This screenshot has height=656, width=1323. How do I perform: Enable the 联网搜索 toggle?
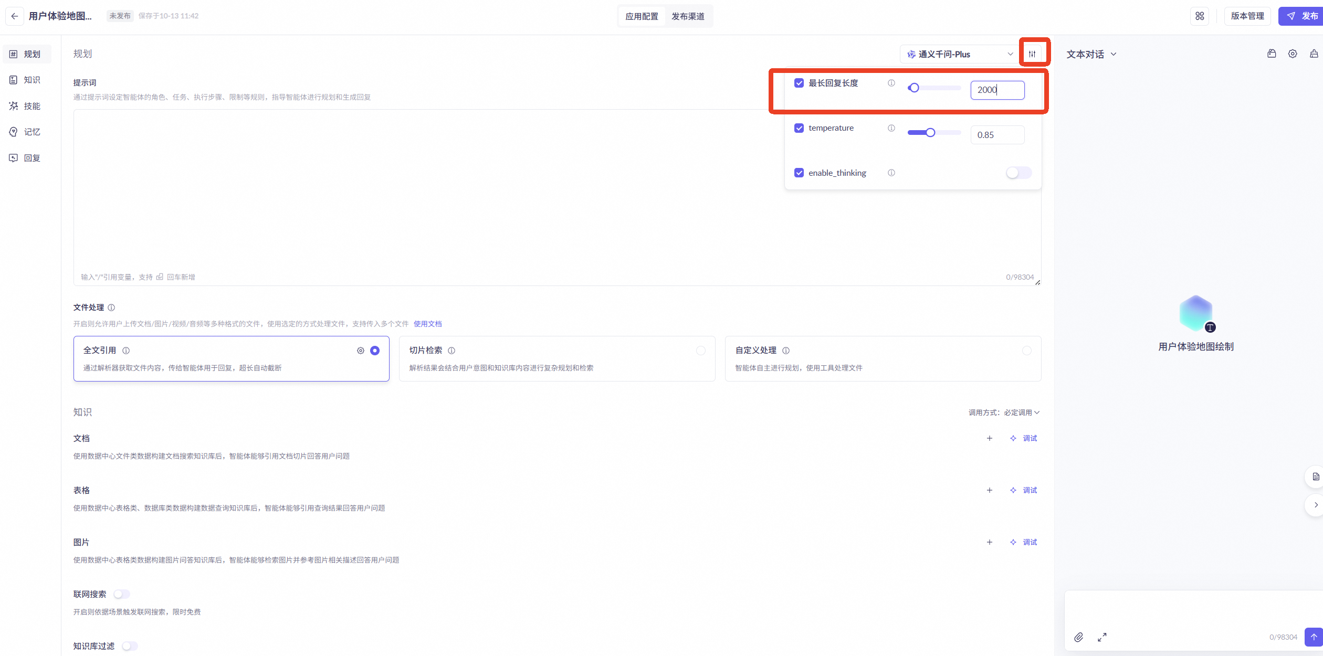point(122,594)
